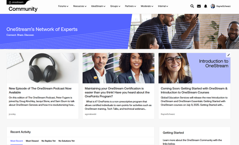Select the No Solutions Yet tab
Image resolution: width=239 pixels, height=145 pixels.
(x=67, y=141)
